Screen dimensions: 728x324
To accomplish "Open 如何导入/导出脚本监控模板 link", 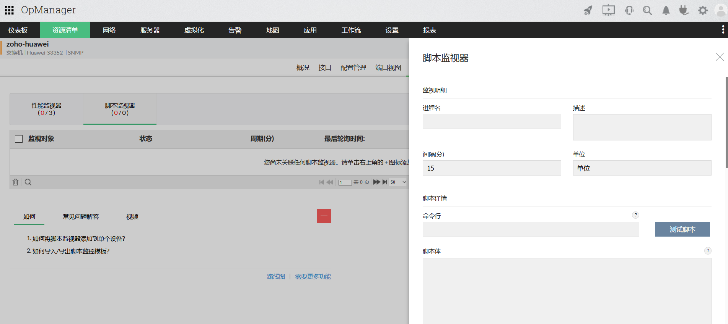I will tap(71, 251).
